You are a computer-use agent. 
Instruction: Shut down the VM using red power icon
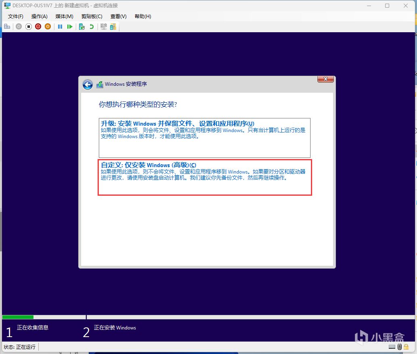point(38,27)
